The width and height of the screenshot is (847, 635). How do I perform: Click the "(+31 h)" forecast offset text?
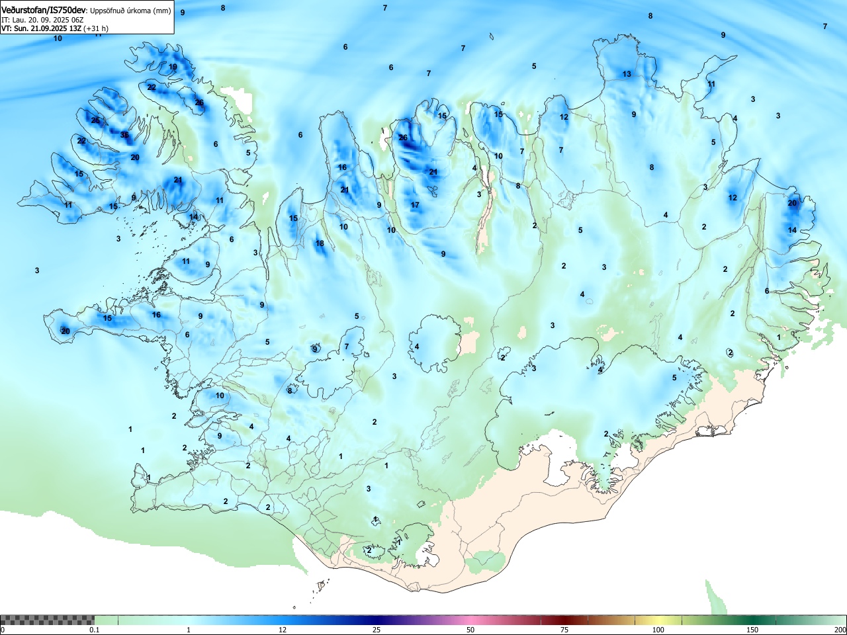tap(96, 28)
